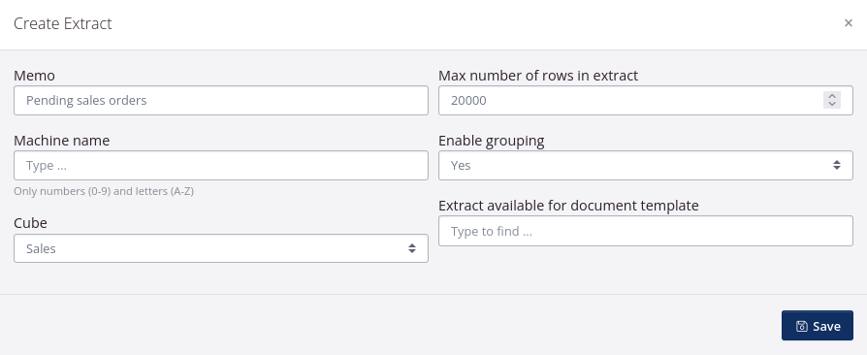Click the Enable grouping label
867x355 pixels.
[491, 141]
